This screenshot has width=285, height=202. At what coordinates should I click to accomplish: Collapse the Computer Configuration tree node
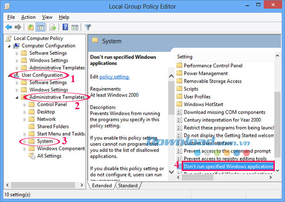[10, 46]
